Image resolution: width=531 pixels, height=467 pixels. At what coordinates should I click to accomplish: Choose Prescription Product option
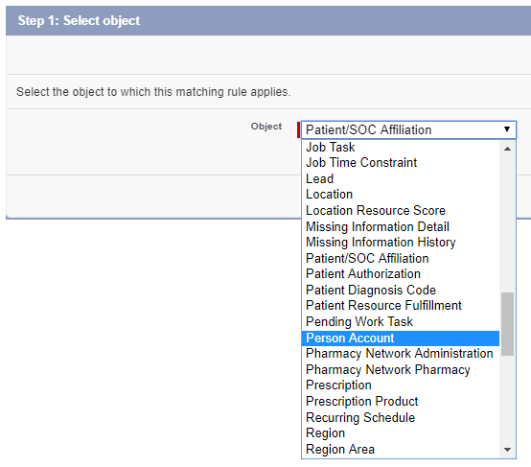[401, 401]
